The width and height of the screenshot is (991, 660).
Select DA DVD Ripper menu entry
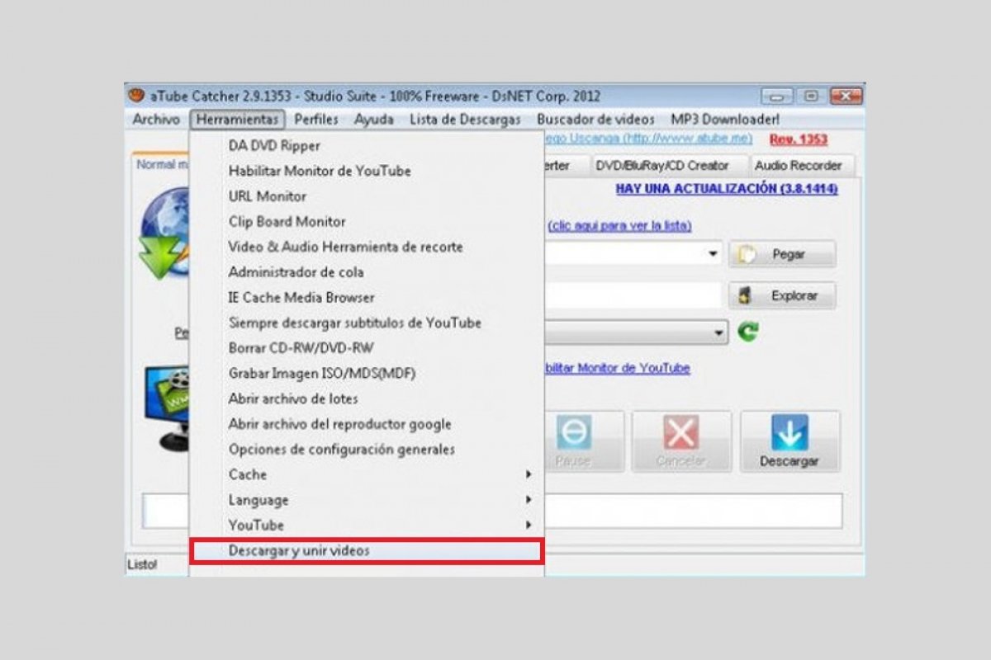point(367,146)
